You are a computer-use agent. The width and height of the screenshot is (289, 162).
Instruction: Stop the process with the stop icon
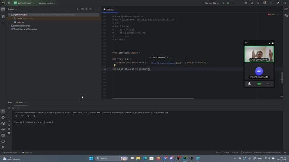tap(13, 108)
